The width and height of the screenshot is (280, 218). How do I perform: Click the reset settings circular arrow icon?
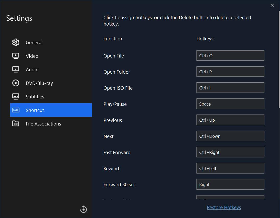(x=84, y=209)
